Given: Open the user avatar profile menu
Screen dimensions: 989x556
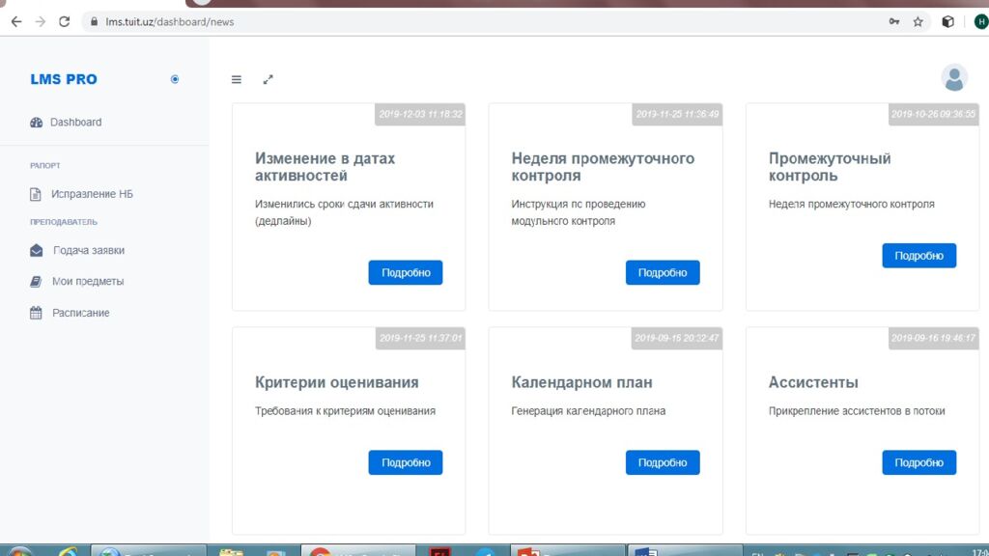Looking at the screenshot, I should [x=953, y=78].
